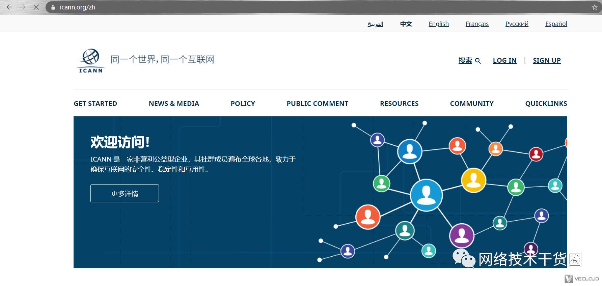Click the SIGN UP link
This screenshot has height=286, width=602.
[547, 60]
